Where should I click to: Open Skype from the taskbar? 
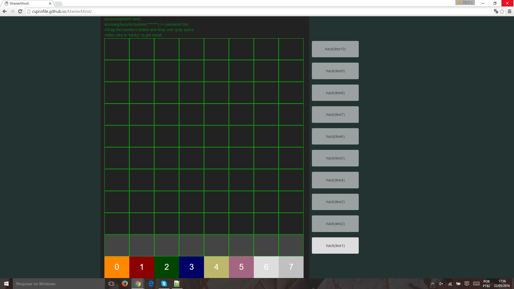[164, 284]
